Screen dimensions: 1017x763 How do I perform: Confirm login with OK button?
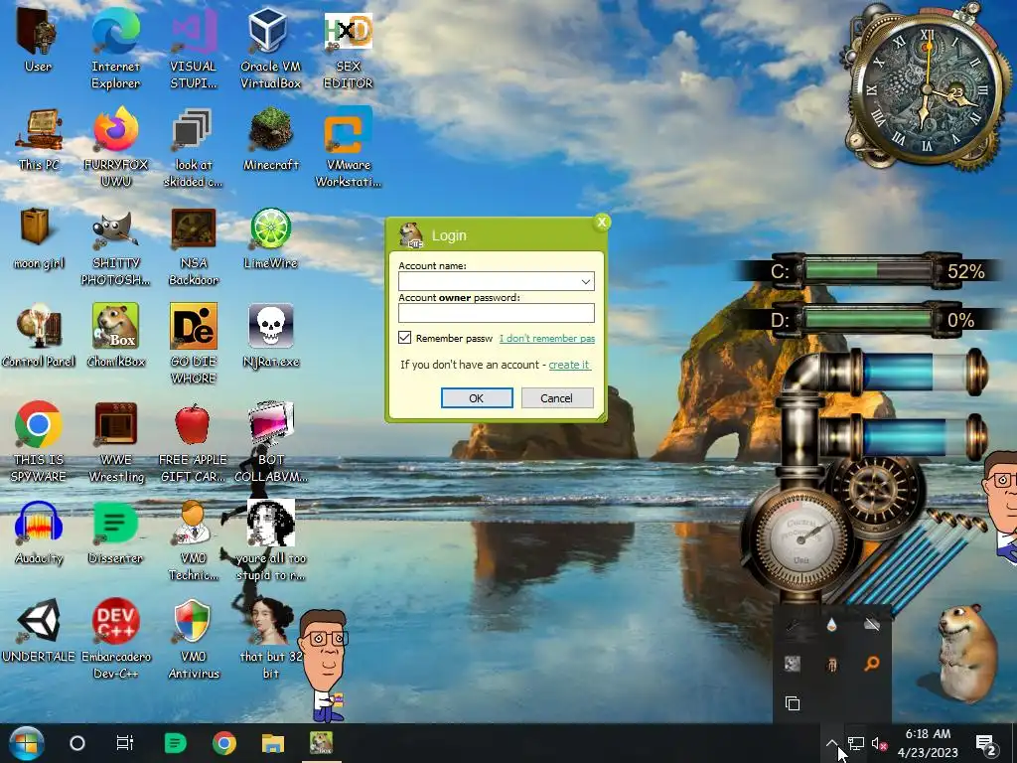coord(477,397)
